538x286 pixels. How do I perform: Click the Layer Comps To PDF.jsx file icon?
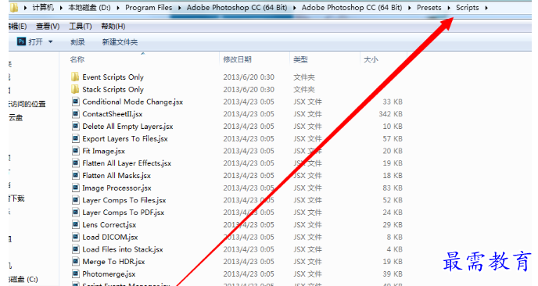[76, 213]
